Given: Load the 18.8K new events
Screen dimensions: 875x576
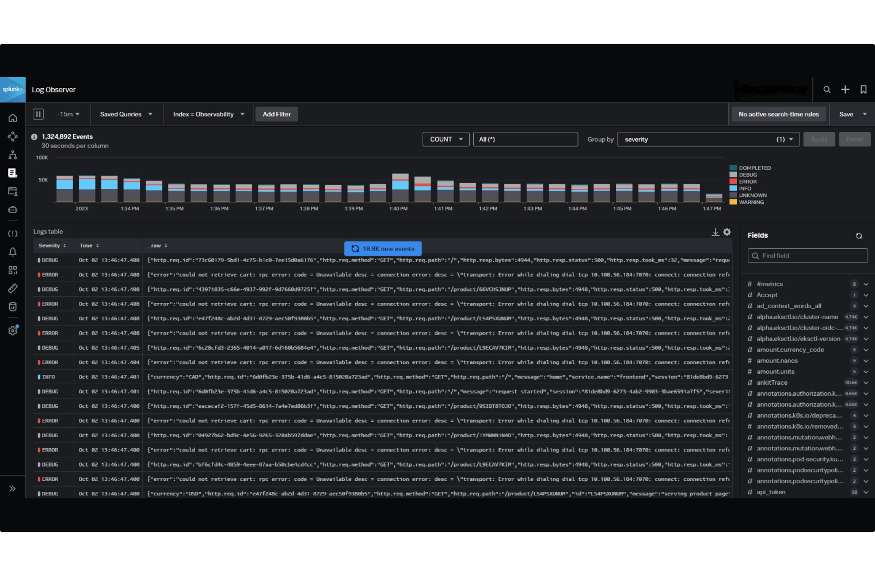Looking at the screenshot, I should point(383,248).
